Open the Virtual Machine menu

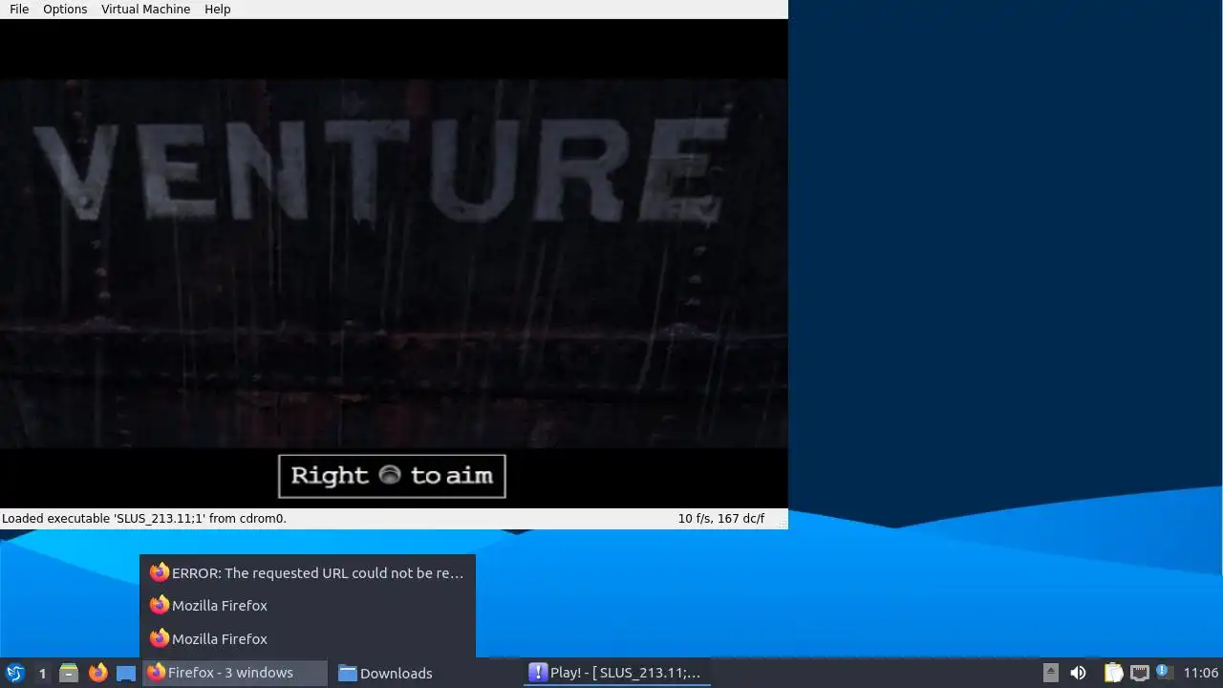145,9
